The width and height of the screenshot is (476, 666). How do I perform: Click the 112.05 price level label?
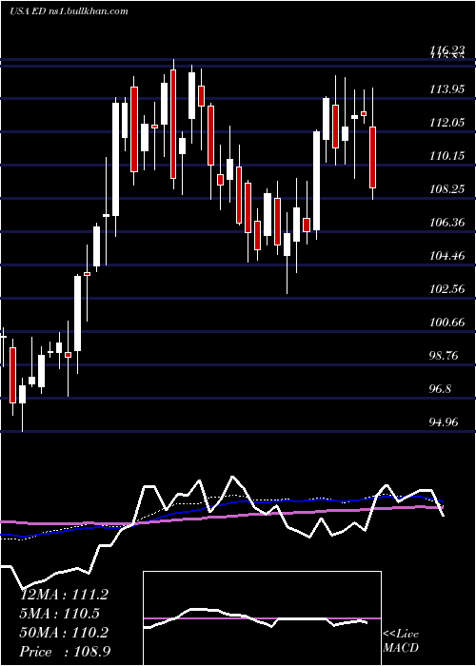point(447,123)
